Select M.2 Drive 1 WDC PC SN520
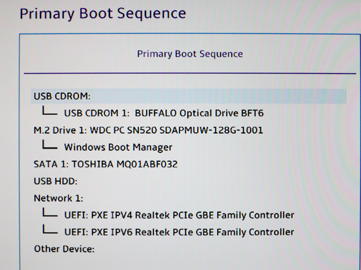This screenshot has height=270, width=361. (x=148, y=130)
